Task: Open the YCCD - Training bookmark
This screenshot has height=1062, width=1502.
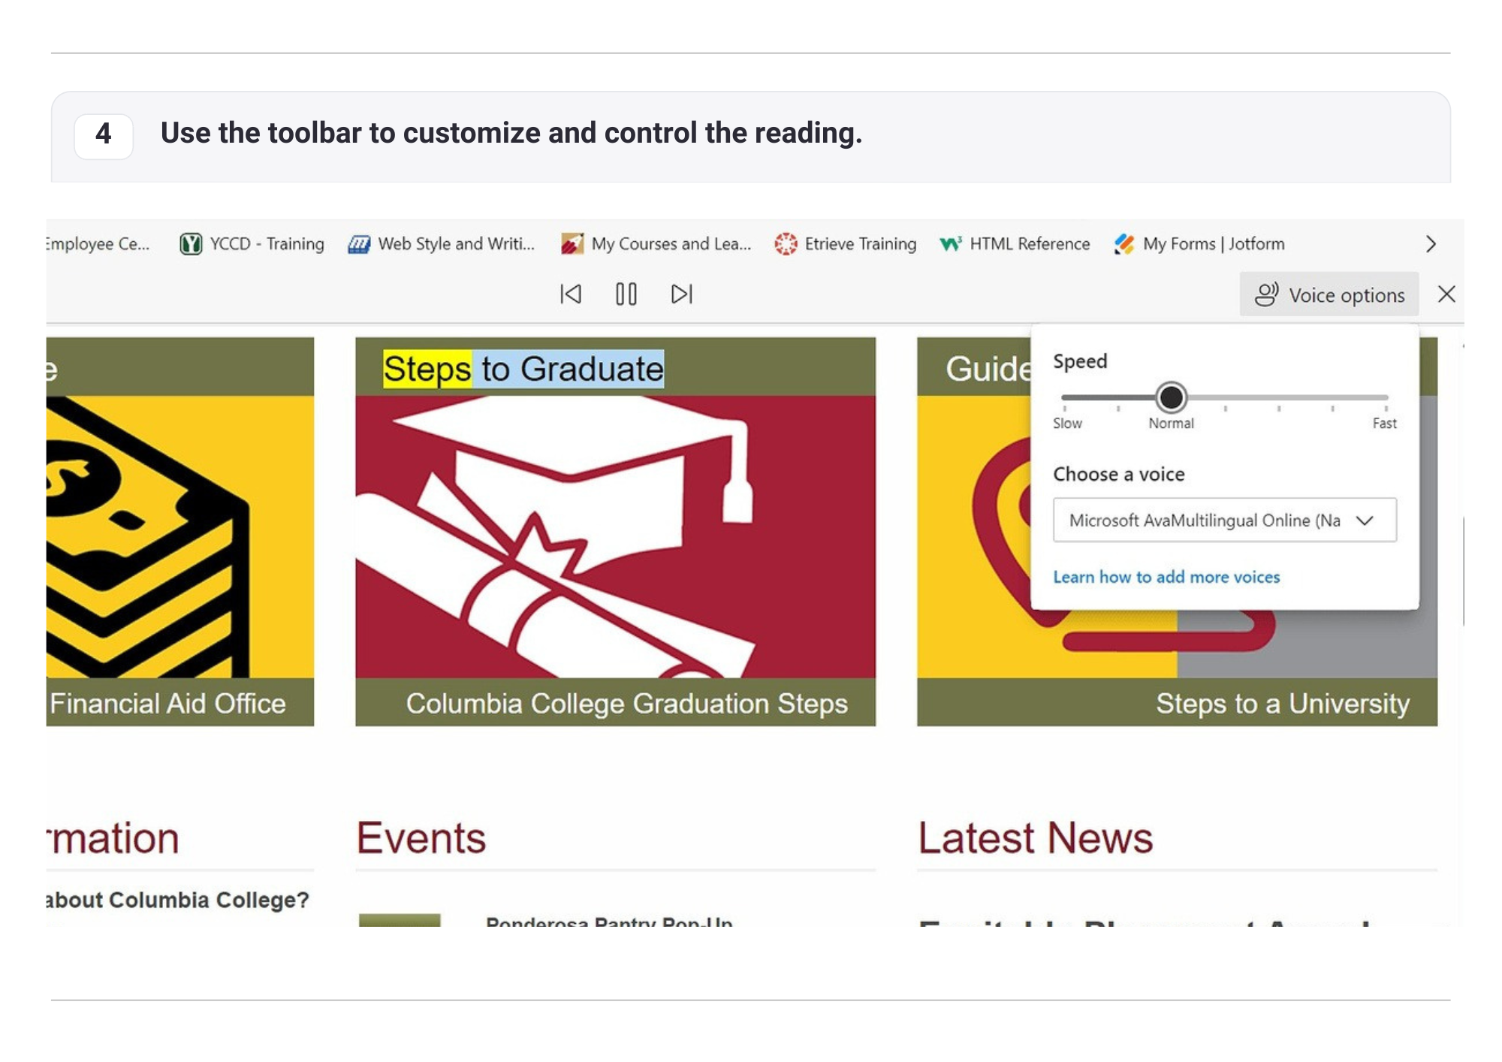Action: tap(252, 244)
